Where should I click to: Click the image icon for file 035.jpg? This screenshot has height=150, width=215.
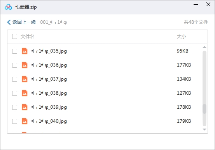click(25, 51)
